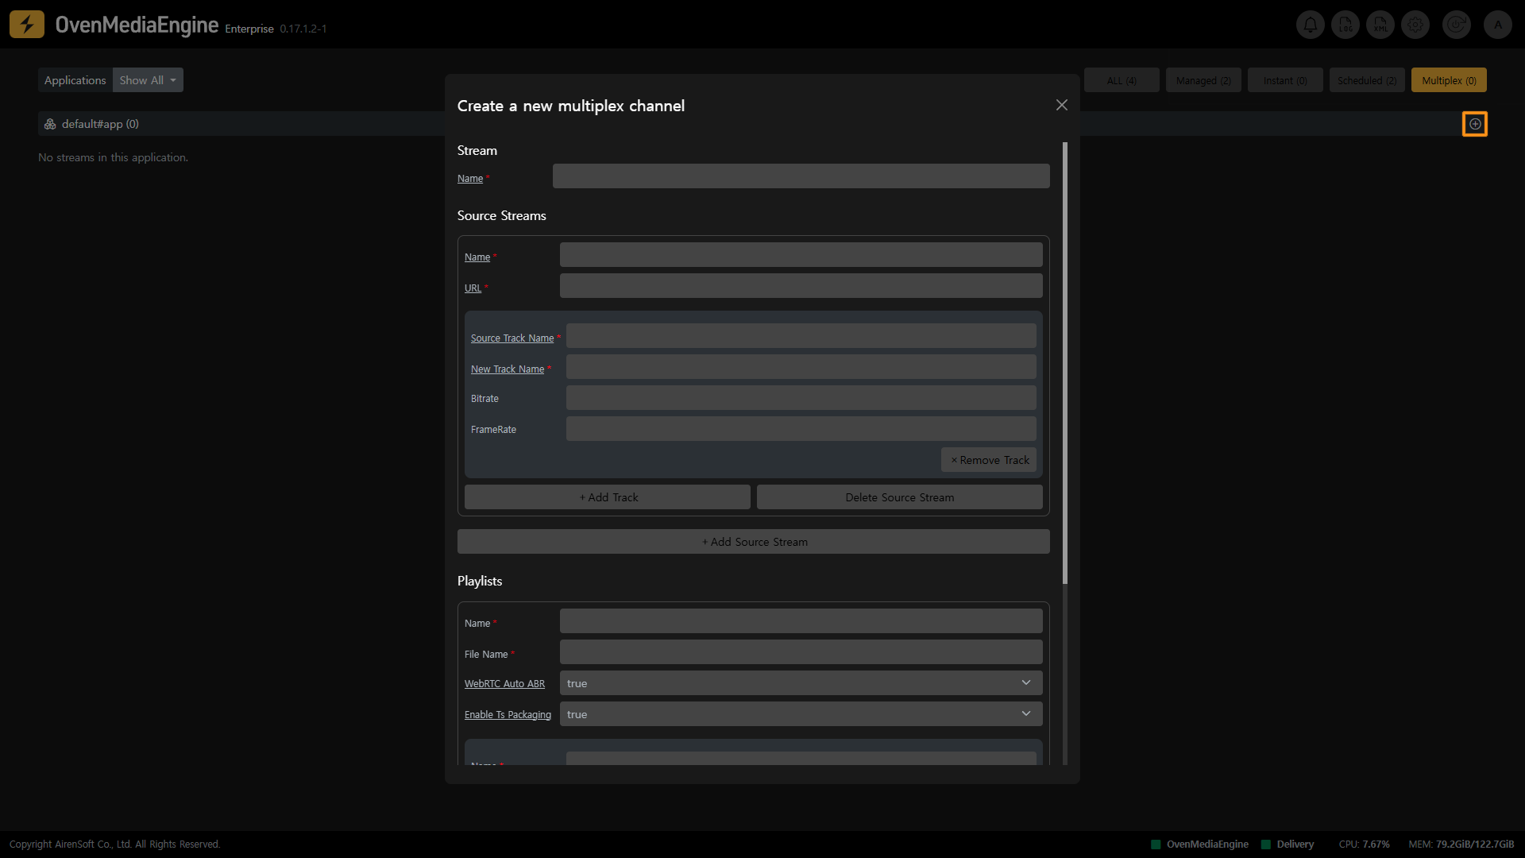Viewport: 1525px width, 858px height.
Task: Click the Add Track button
Action: [608, 497]
